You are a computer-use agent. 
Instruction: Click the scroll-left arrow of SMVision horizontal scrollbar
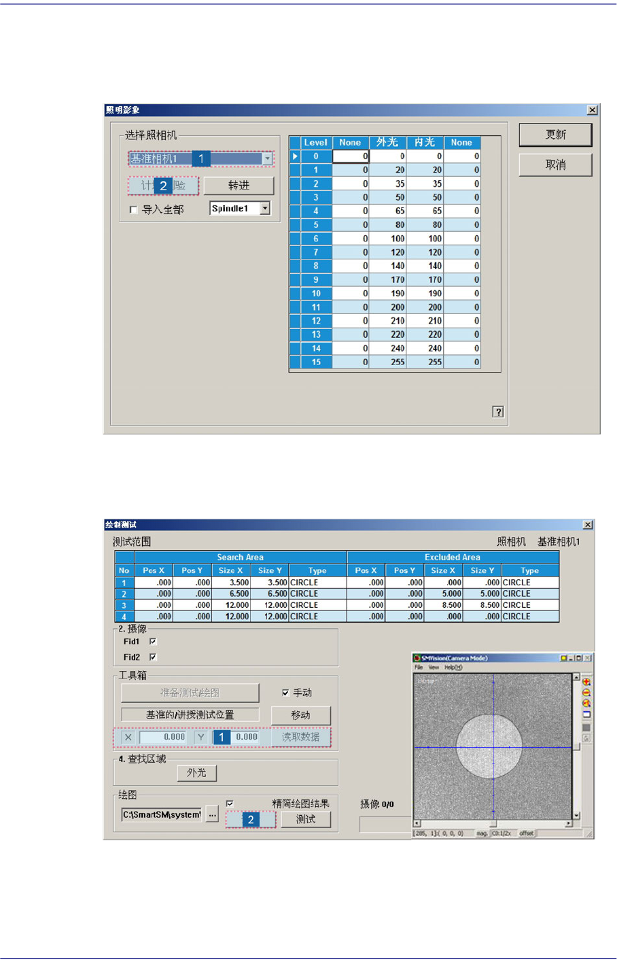point(417,823)
